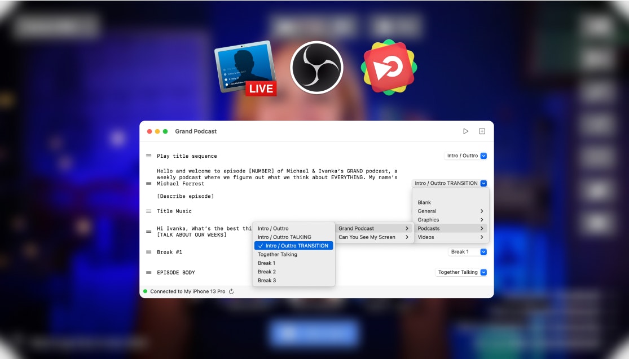Choose Break 1 in scene popup list

pos(294,263)
